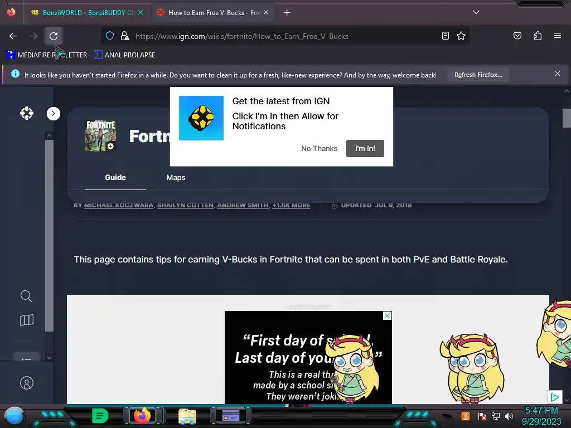Open the Action Center flag tray icon

[x=482, y=416]
